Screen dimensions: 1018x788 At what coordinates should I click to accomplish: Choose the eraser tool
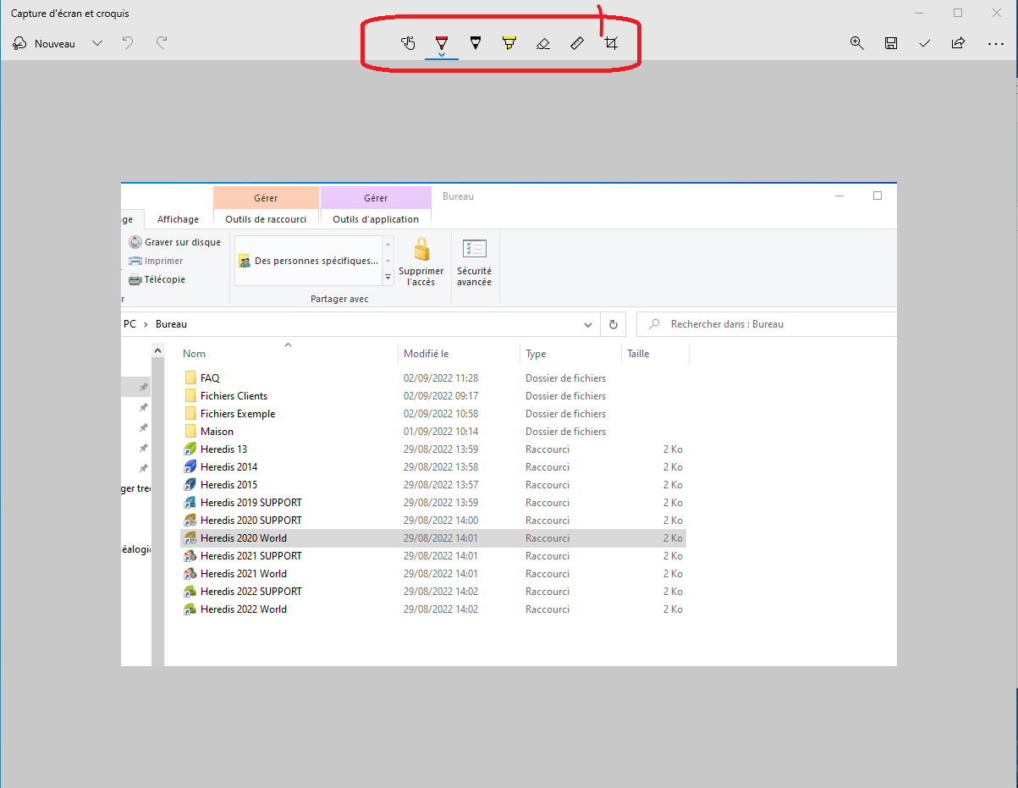point(543,43)
